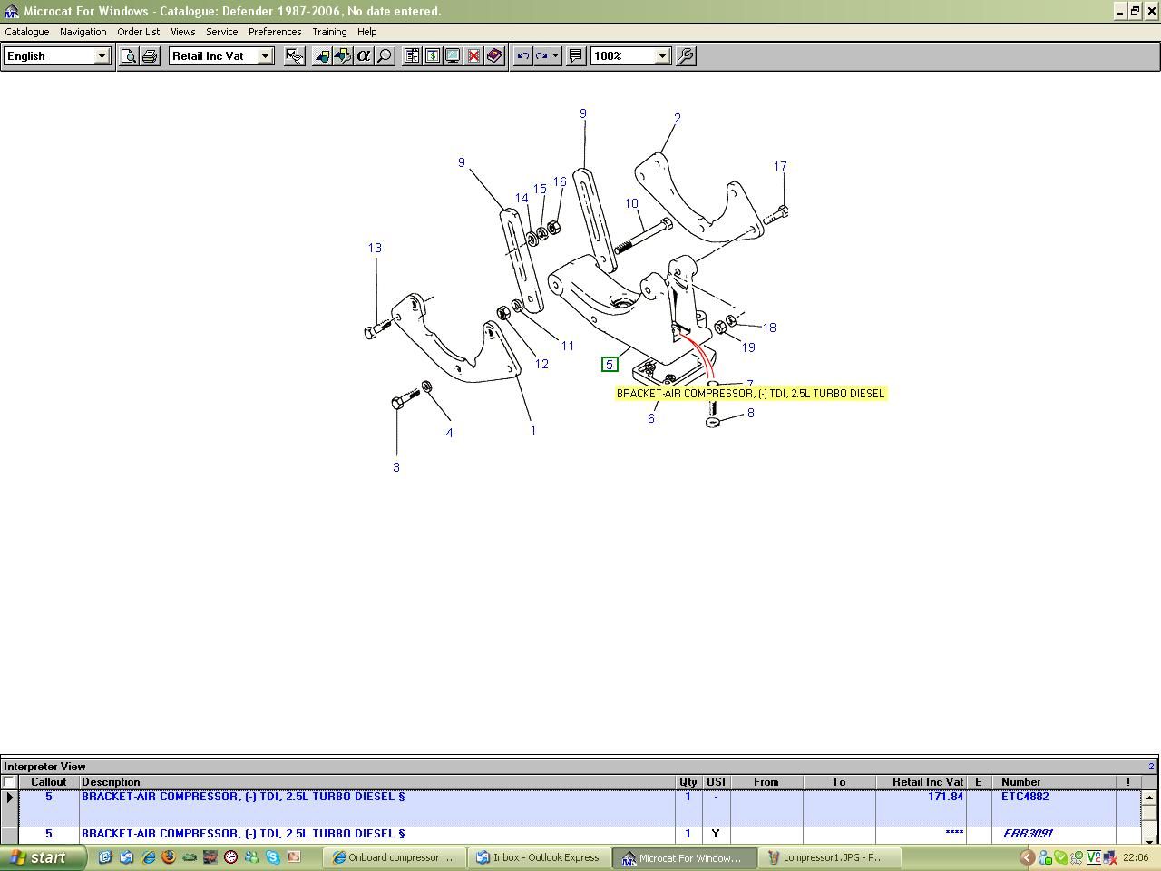This screenshot has width=1161, height=871.
Task: Click the wrench settings icon
Action: 686,56
